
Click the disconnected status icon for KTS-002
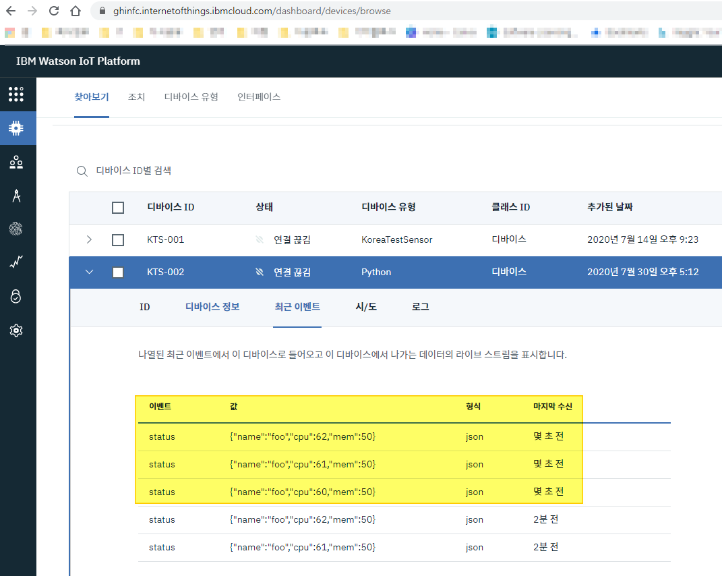pyautogui.click(x=260, y=272)
